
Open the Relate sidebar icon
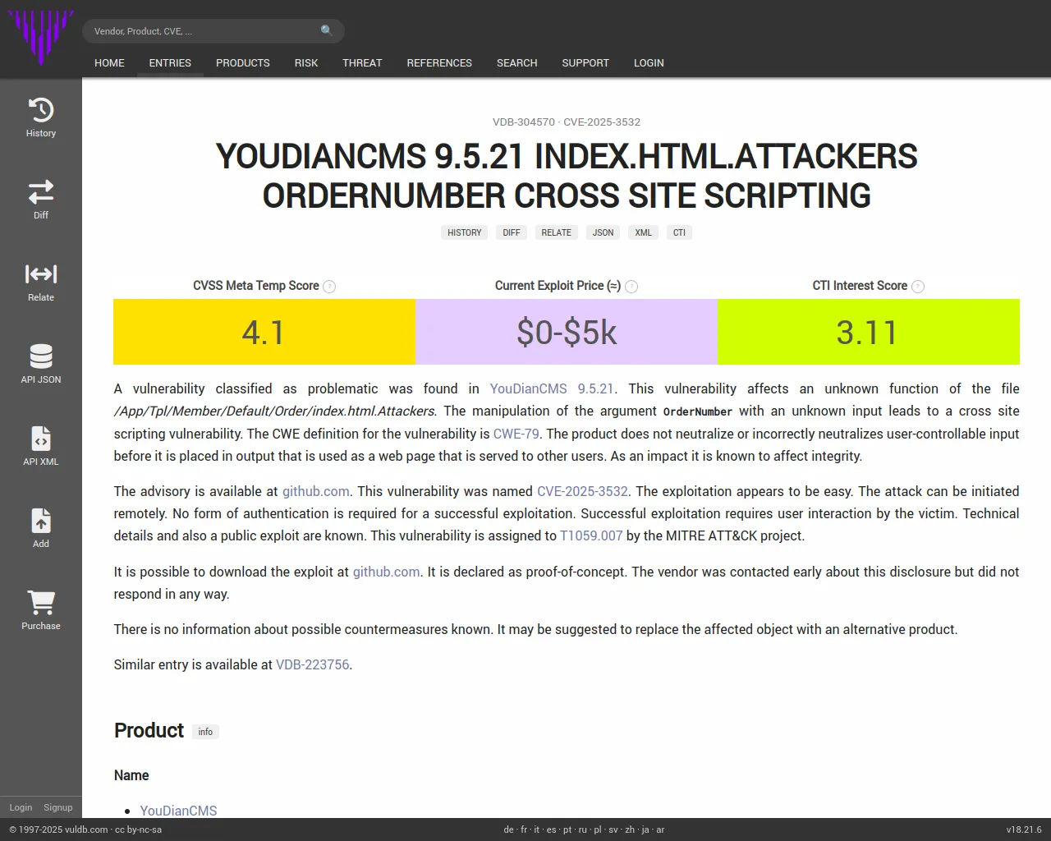point(41,274)
